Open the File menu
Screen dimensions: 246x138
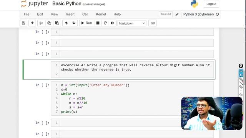(x=27, y=14)
